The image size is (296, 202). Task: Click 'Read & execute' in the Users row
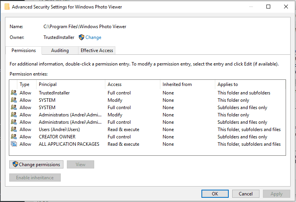[x=123, y=130]
